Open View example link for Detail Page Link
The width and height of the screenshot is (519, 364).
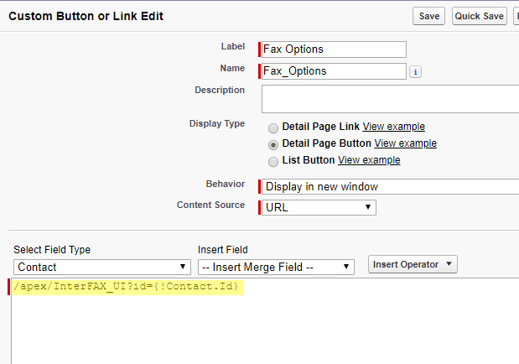393,127
